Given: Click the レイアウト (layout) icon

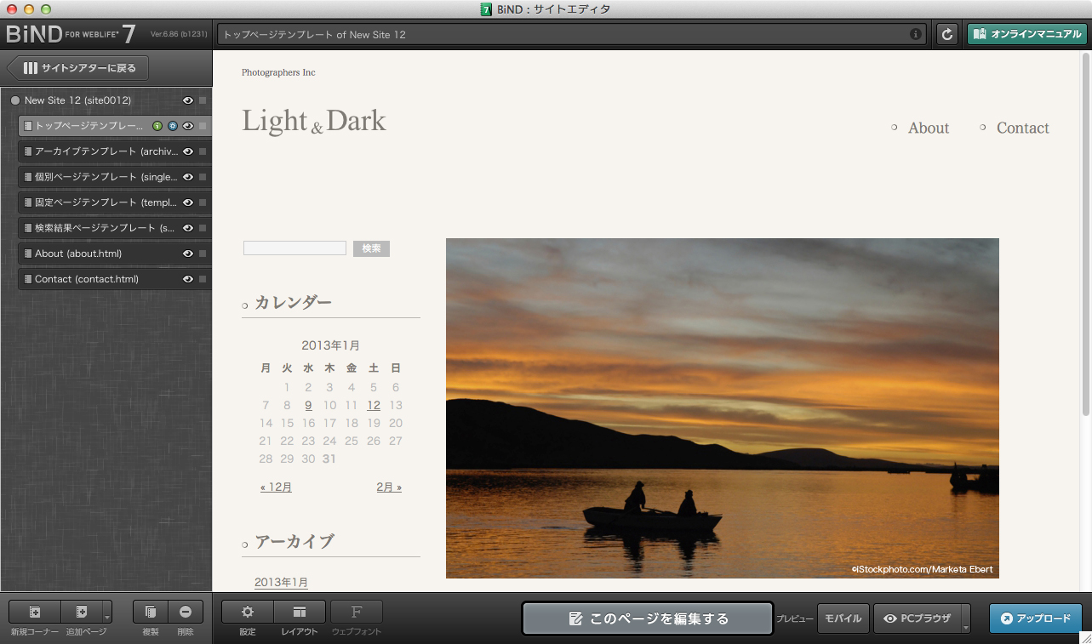Looking at the screenshot, I should tap(300, 612).
